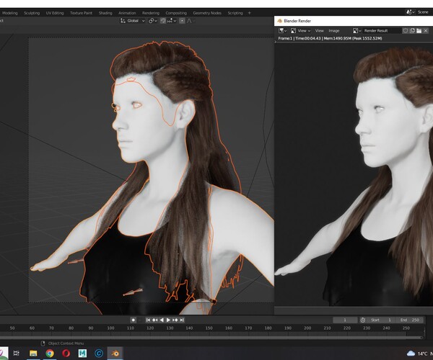The image size is (433, 360).
Task: Click the Blender Render window logo icon
Action: click(279, 21)
